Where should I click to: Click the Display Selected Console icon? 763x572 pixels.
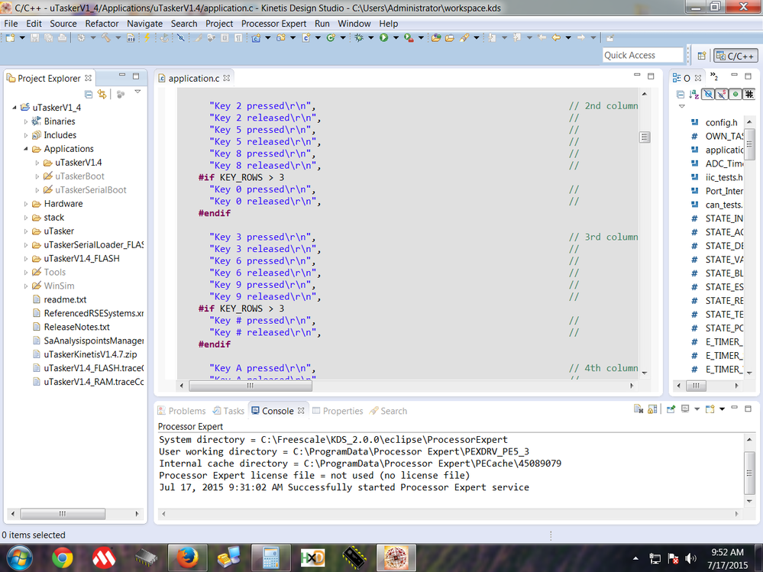(684, 409)
